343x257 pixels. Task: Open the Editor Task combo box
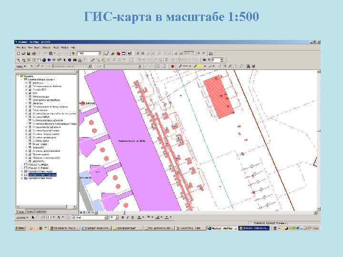72,67
